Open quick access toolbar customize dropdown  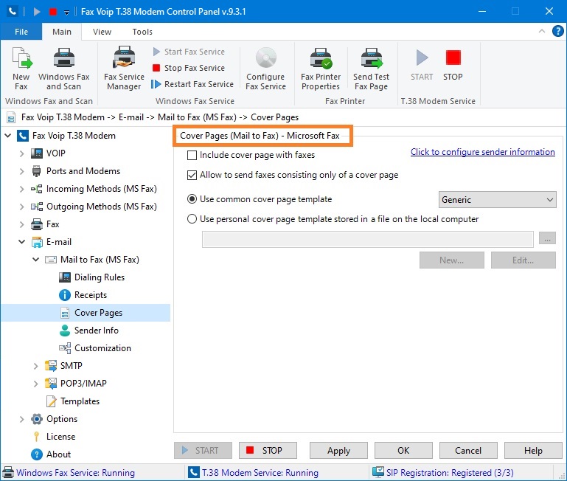click(66, 13)
